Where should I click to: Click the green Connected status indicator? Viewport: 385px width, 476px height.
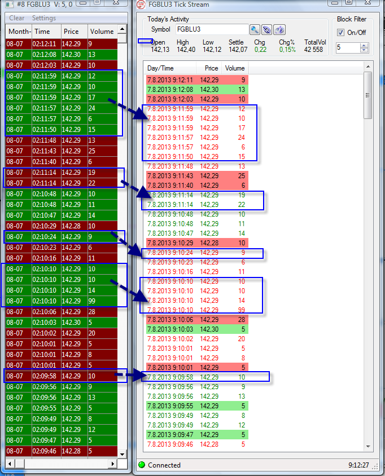click(142, 465)
